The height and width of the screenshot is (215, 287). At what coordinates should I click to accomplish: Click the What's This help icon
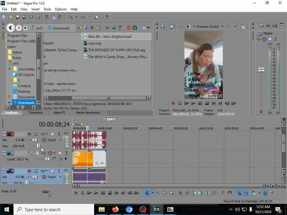pyautogui.click(x=106, y=17)
